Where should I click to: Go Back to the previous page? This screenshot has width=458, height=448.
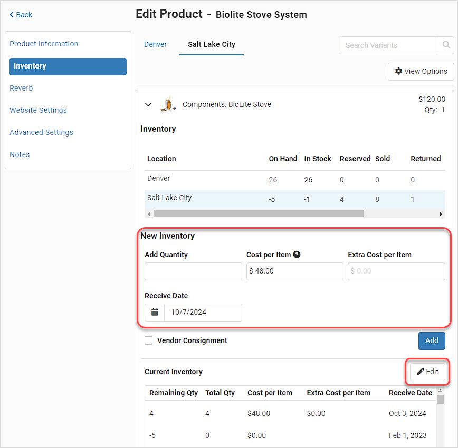[x=21, y=15]
